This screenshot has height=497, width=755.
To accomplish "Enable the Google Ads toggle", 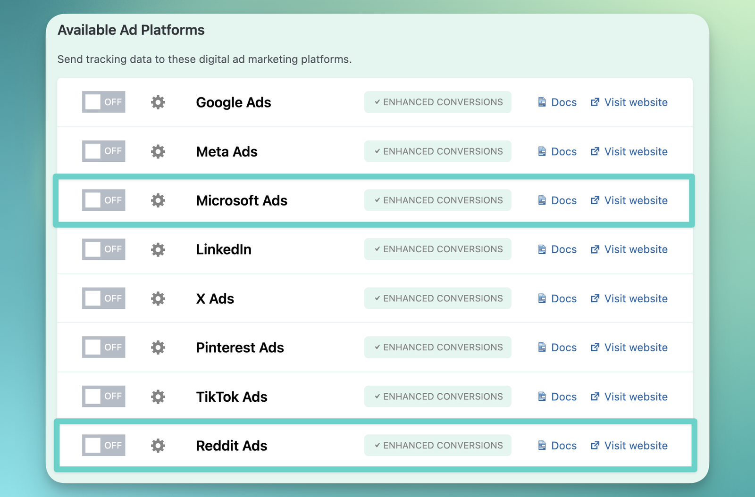I will [104, 102].
